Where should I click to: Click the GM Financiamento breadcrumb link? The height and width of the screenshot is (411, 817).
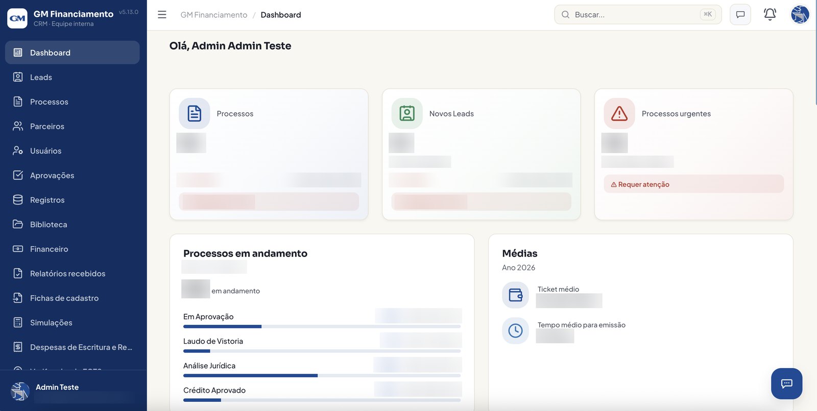click(214, 15)
